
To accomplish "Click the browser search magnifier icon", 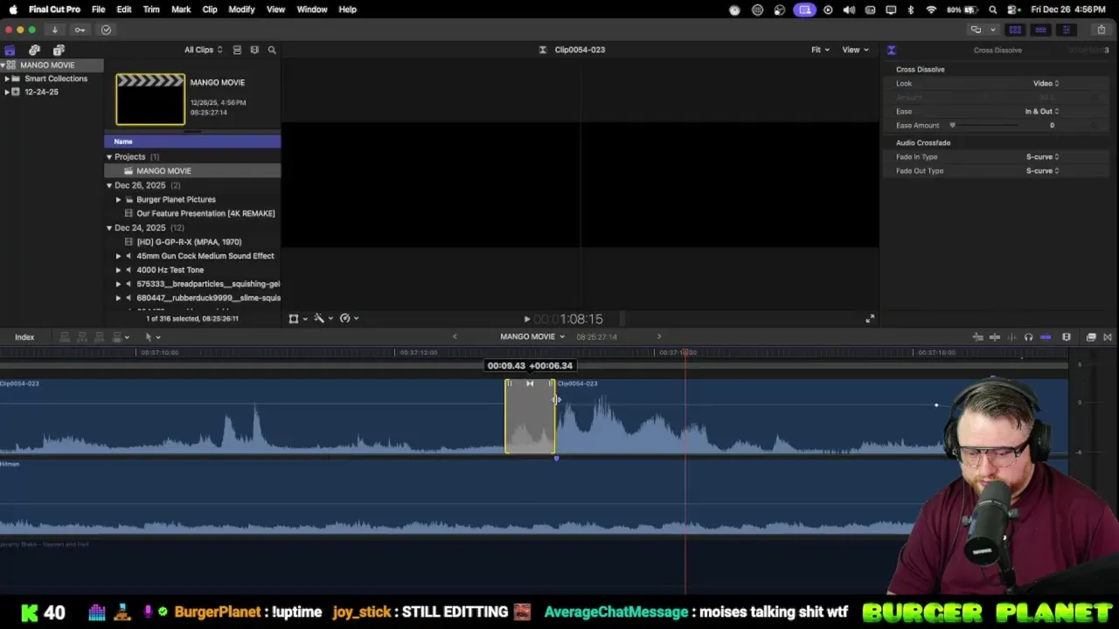I will click(272, 50).
